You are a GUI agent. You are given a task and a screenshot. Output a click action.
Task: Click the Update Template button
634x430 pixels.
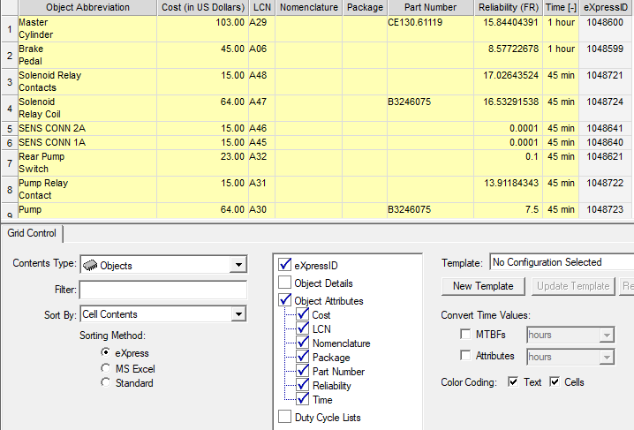(573, 286)
